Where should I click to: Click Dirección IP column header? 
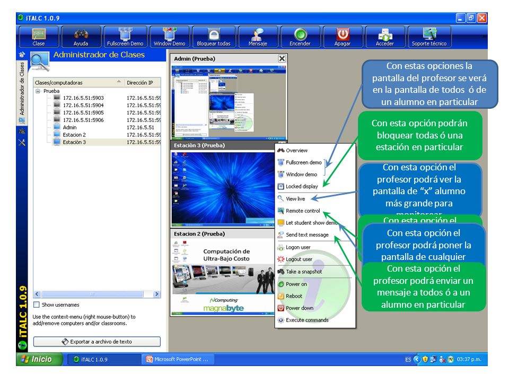click(x=143, y=83)
